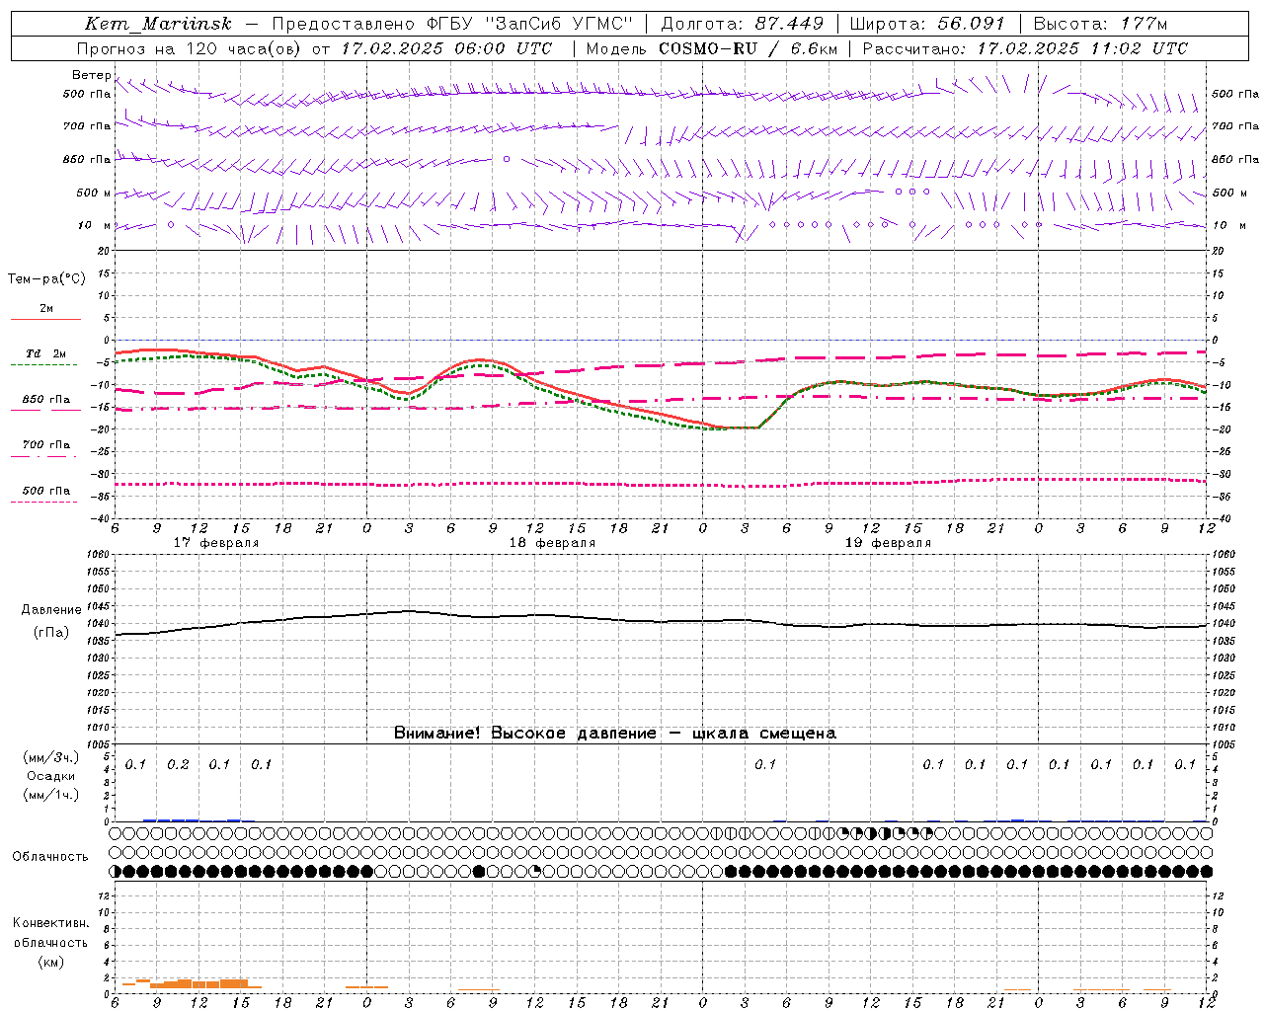
Task: Select the Облачность panel label
Action: tap(50, 857)
